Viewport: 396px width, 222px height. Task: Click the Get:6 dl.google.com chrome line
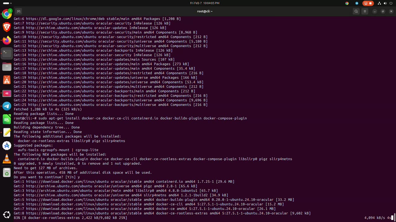point(97,19)
